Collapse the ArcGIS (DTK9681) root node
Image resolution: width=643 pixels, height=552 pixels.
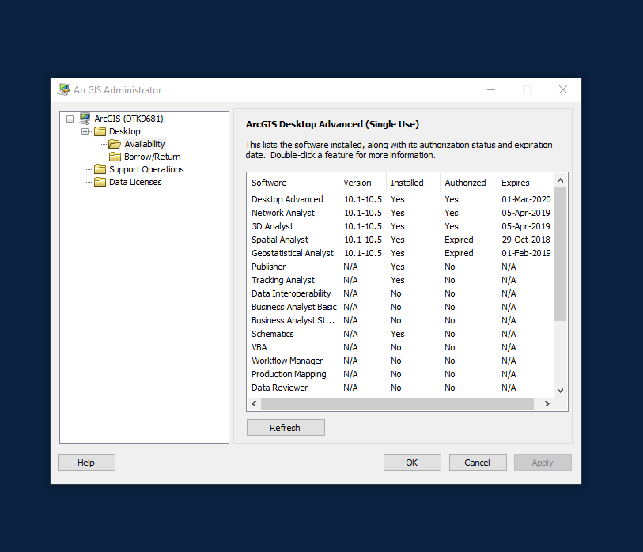[x=70, y=119]
